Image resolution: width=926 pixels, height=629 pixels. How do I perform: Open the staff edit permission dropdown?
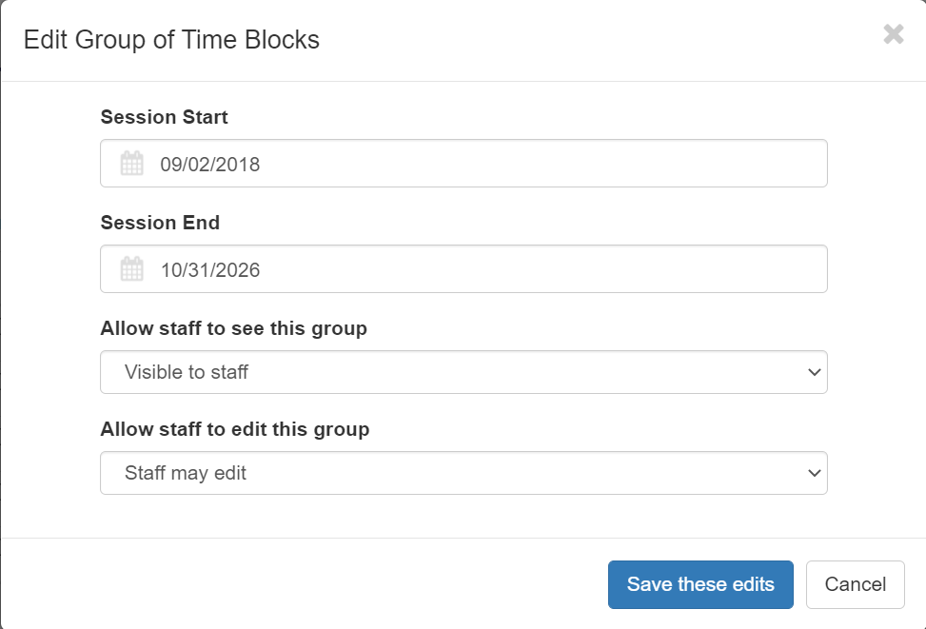[x=463, y=473]
